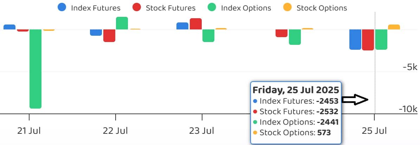Screen dimensions: 420x145
Task: Click the red Stock Futures bar for 22 Jul
Action: (x=109, y=35)
